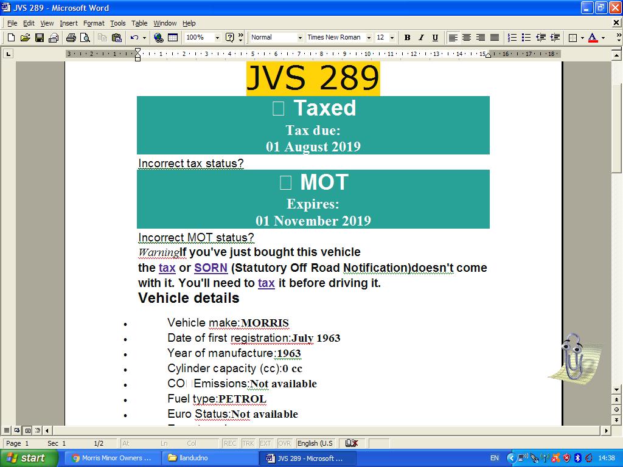Open the Zoom 100% dropdown
The height and width of the screenshot is (467, 623).
click(217, 38)
